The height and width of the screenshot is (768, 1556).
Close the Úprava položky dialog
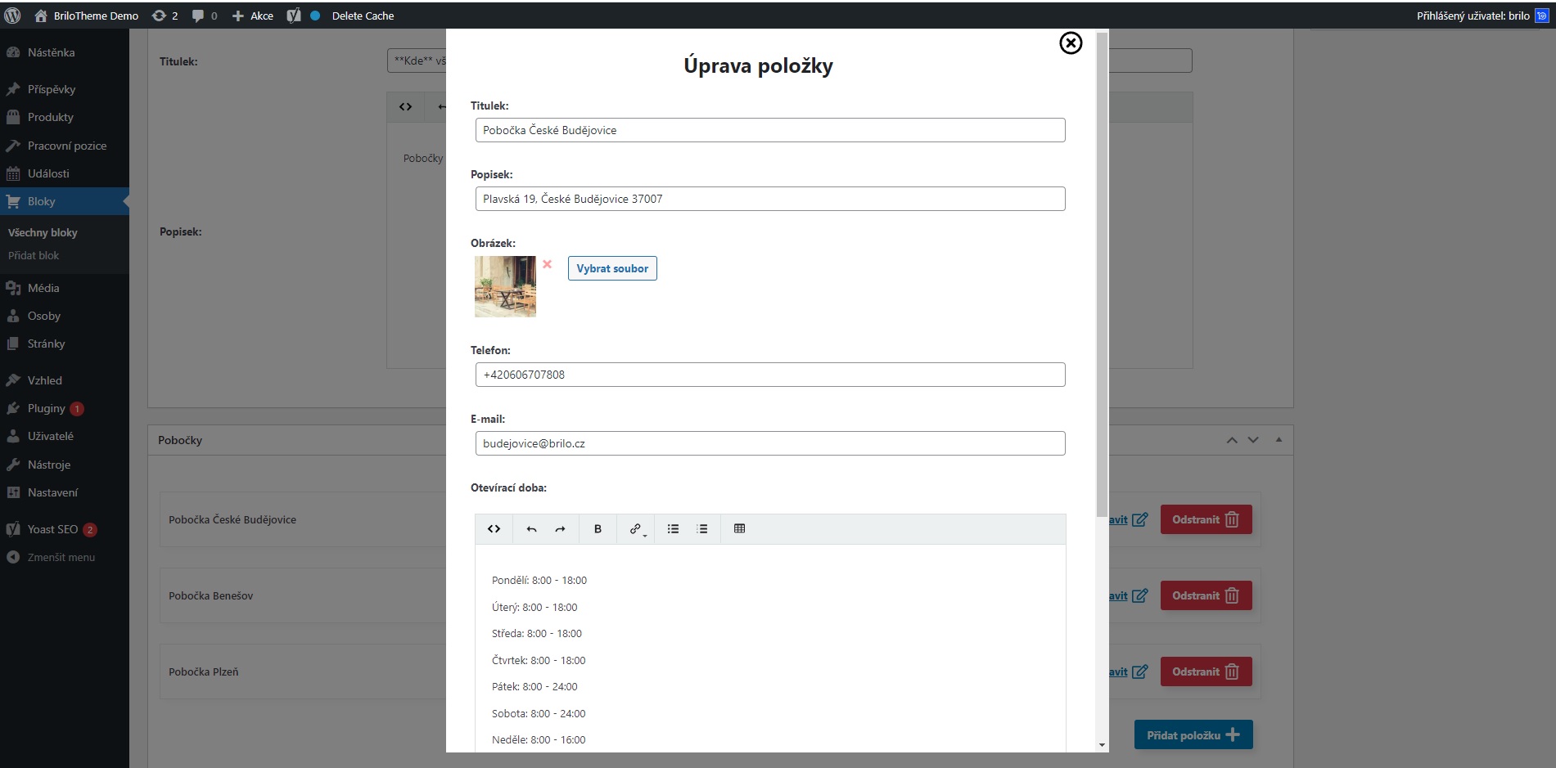[1071, 43]
